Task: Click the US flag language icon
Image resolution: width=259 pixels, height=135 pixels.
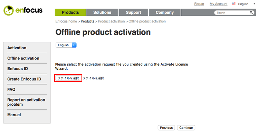Action: pos(233,4)
